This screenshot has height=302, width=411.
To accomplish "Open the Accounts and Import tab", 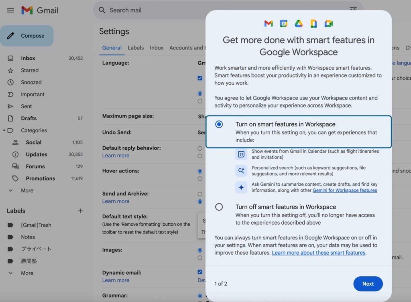I will (187, 48).
